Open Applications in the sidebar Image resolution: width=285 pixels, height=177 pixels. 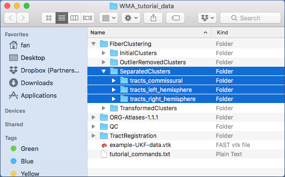click(33, 95)
